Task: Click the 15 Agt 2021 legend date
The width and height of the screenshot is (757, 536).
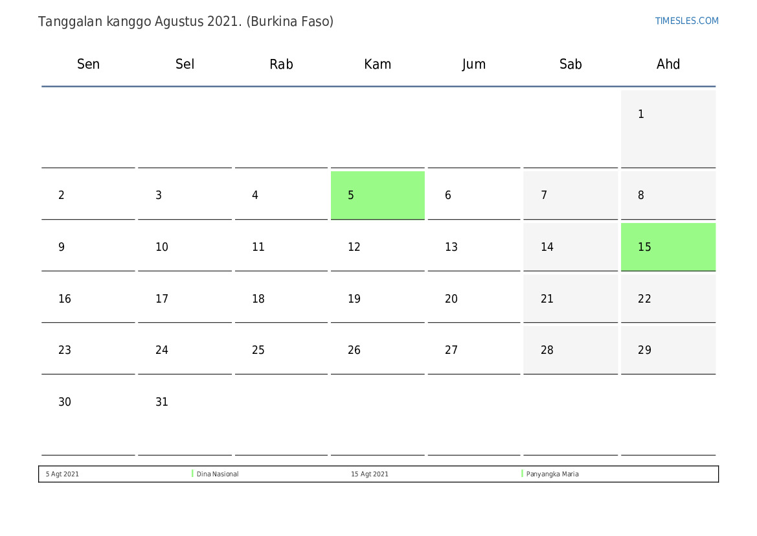Action: [x=370, y=474]
